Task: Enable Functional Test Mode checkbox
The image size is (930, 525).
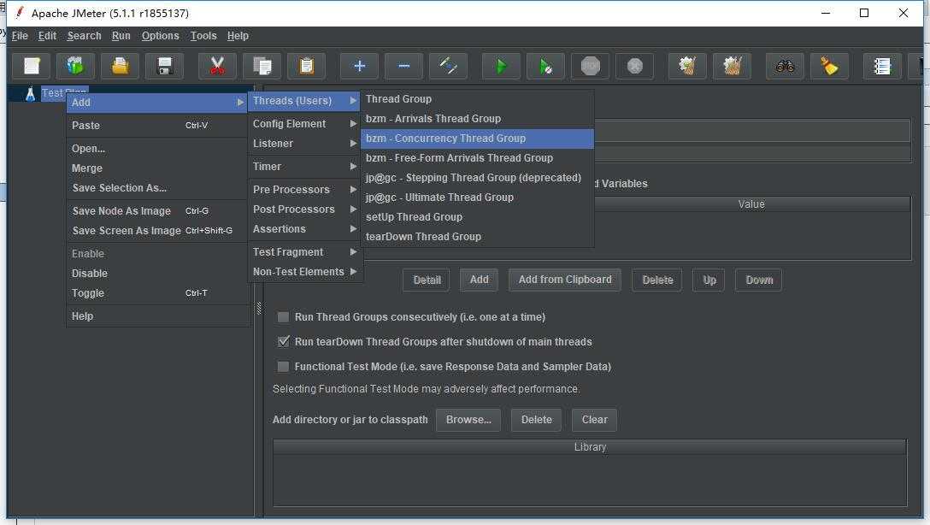Action: click(284, 367)
